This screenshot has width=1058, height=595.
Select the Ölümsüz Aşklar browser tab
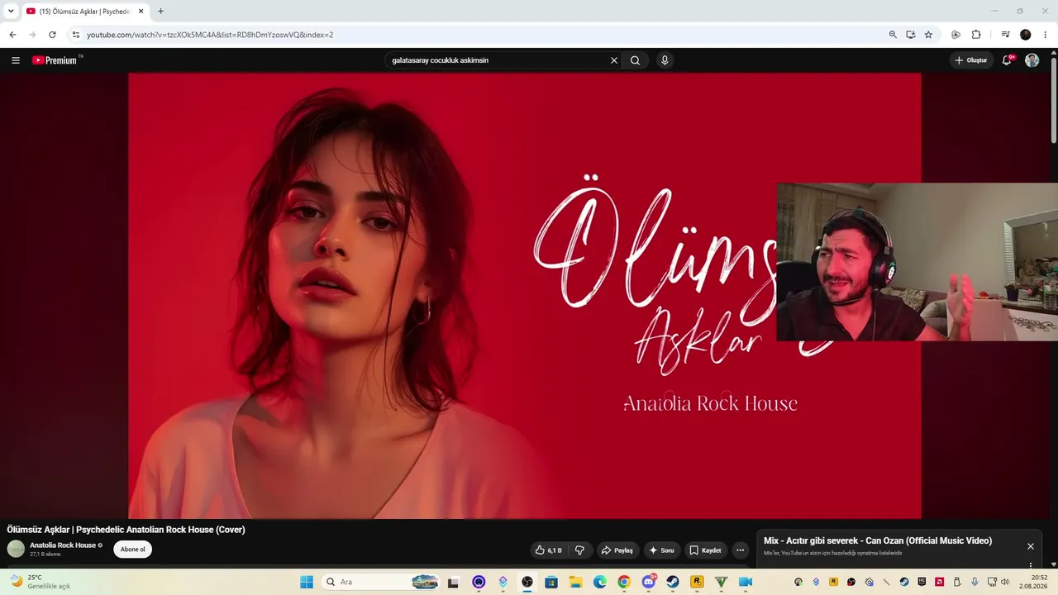(x=85, y=12)
